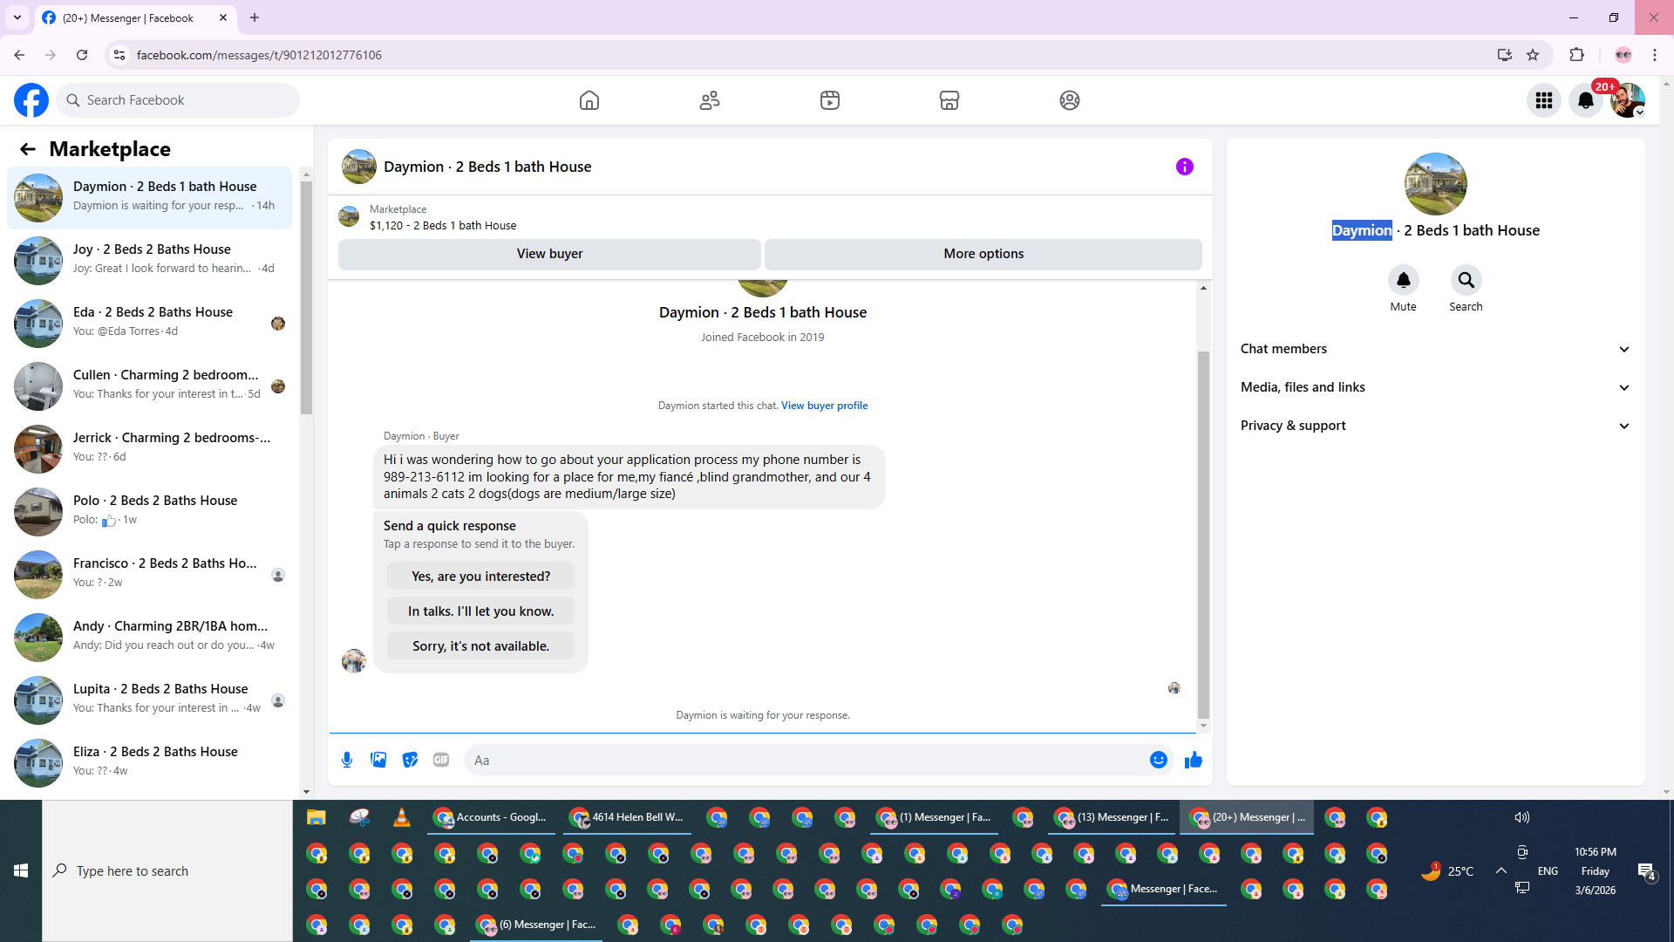Search in conversation magnifier icon
Viewport: 1674px width, 942px height.
pos(1466,280)
